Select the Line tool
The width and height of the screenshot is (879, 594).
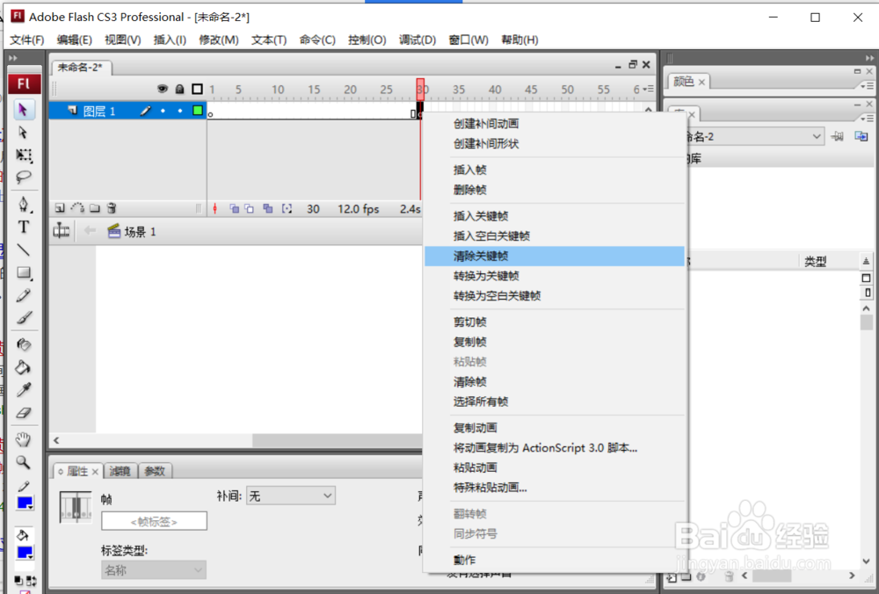[24, 250]
